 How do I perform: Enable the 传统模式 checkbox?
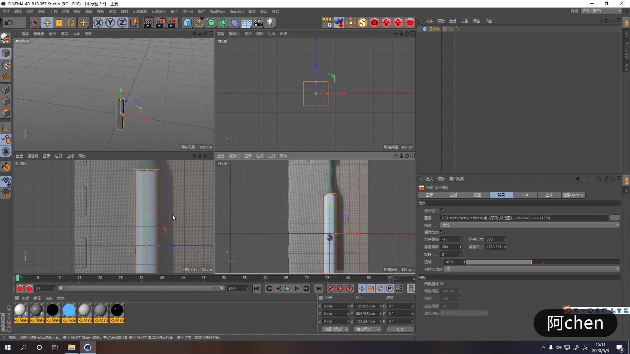(x=442, y=284)
